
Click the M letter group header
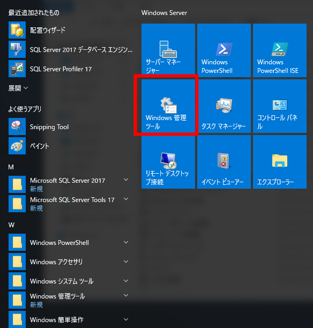click(11, 167)
